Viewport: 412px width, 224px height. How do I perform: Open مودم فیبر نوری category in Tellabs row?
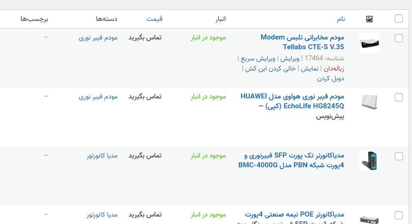(x=98, y=37)
